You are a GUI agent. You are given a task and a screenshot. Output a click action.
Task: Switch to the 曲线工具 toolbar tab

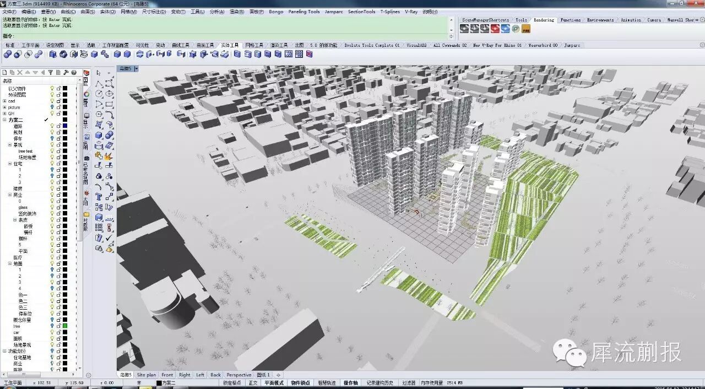pyautogui.click(x=181, y=45)
